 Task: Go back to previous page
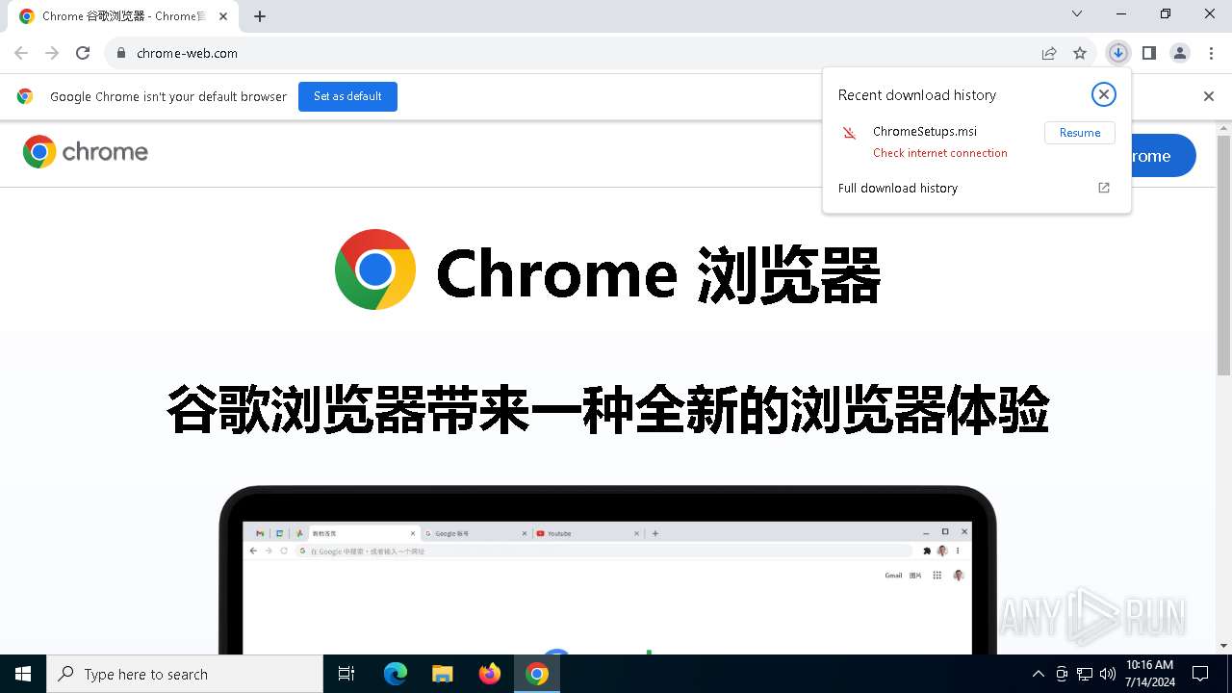pyautogui.click(x=21, y=53)
